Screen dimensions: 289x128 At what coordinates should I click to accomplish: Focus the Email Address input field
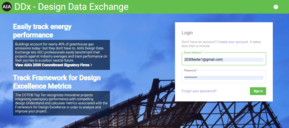coord(224,59)
